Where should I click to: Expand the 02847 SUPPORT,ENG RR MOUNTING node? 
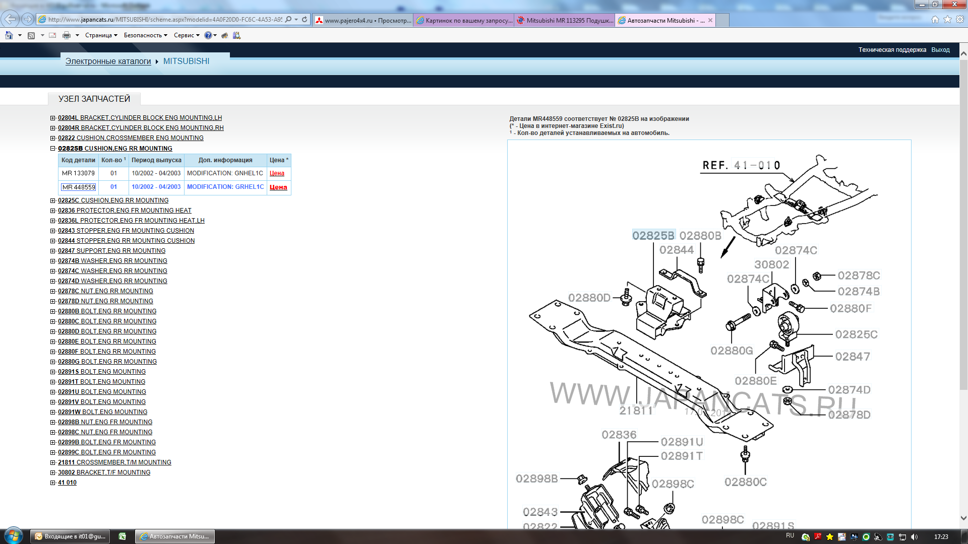[52, 251]
